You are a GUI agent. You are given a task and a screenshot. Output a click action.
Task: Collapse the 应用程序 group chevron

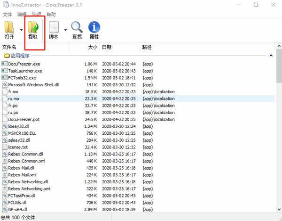click(272, 56)
